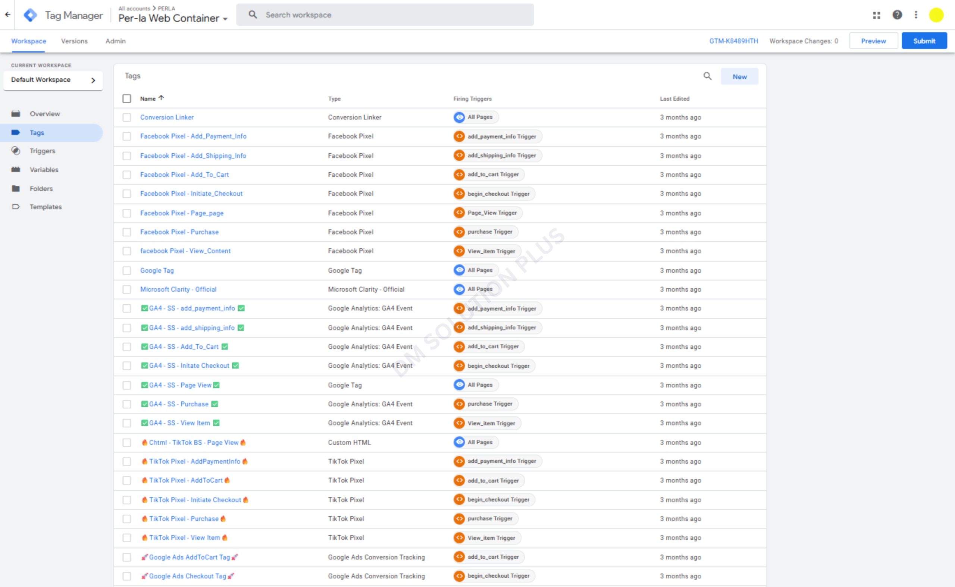This screenshot has height=587, width=955.
Task: Click the back arrow in header
Action: click(x=7, y=15)
